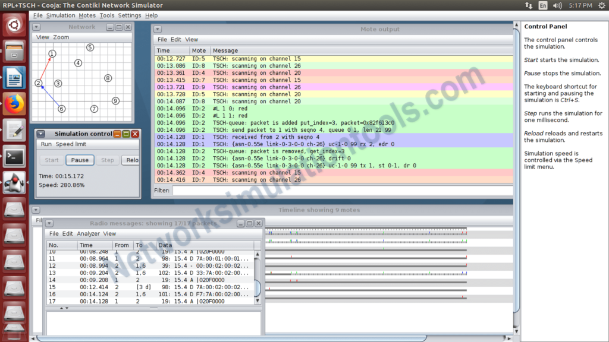Screen dimensions: 609x342
Task: Click the Timeline panel's corner menu icon
Action: [x=36, y=210]
